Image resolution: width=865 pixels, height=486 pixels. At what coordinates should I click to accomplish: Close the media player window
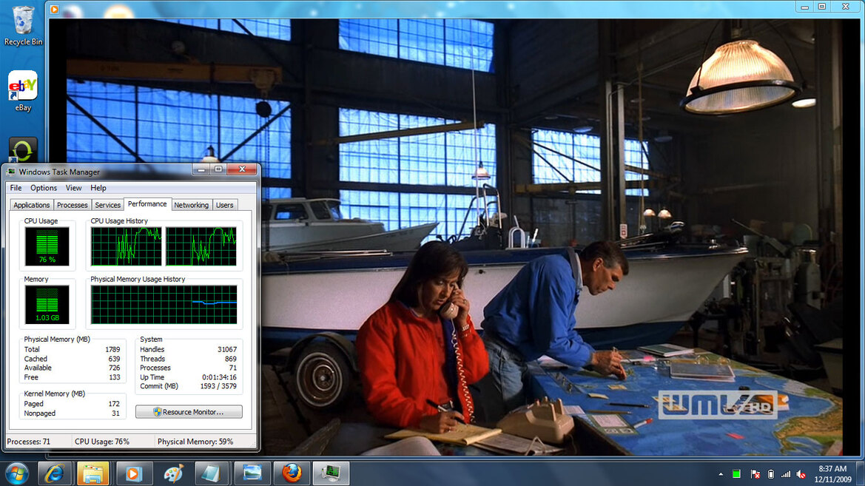(846, 7)
